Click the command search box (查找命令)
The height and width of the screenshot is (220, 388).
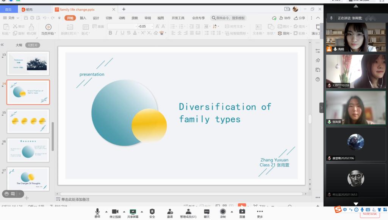pos(228,18)
